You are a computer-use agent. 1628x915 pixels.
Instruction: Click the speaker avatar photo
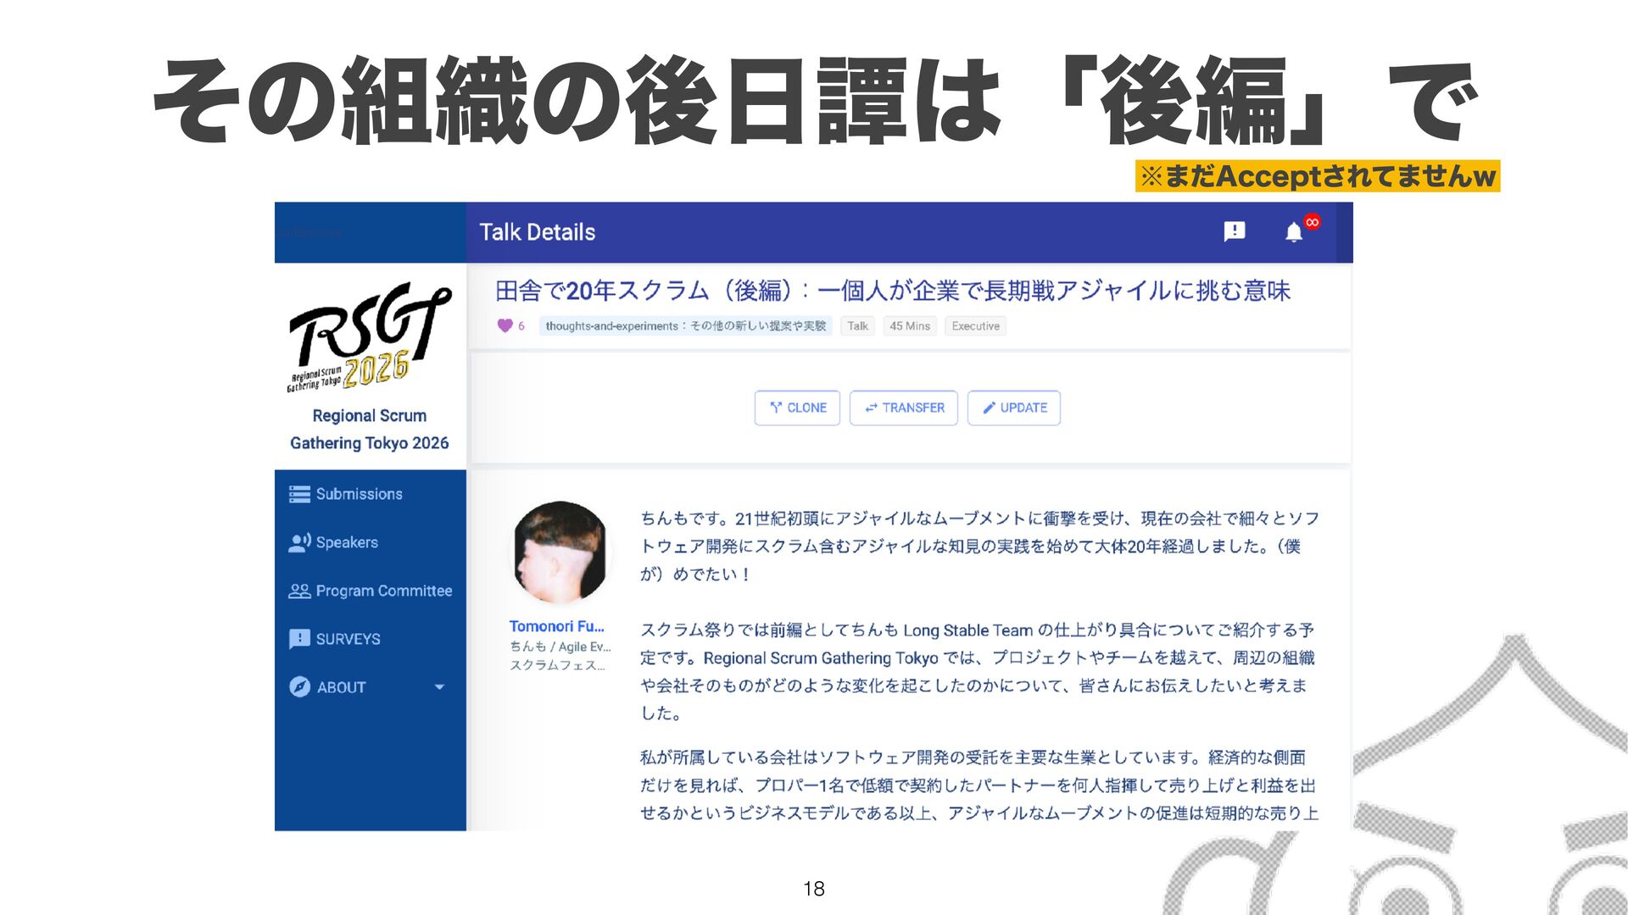tap(560, 552)
